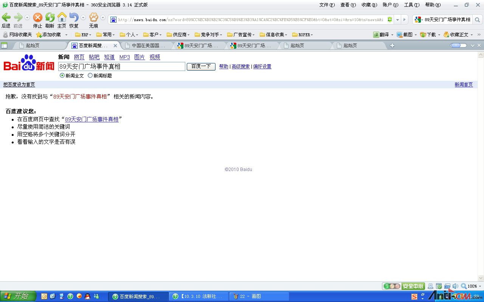Click the 贴吧 link
The width and height of the screenshot is (484, 302).
(94, 57)
